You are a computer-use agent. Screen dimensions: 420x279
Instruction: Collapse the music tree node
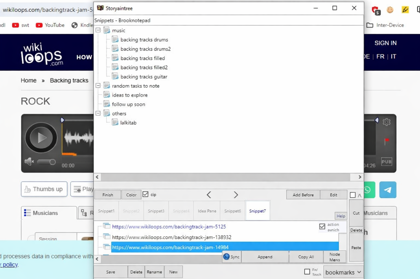click(x=98, y=30)
